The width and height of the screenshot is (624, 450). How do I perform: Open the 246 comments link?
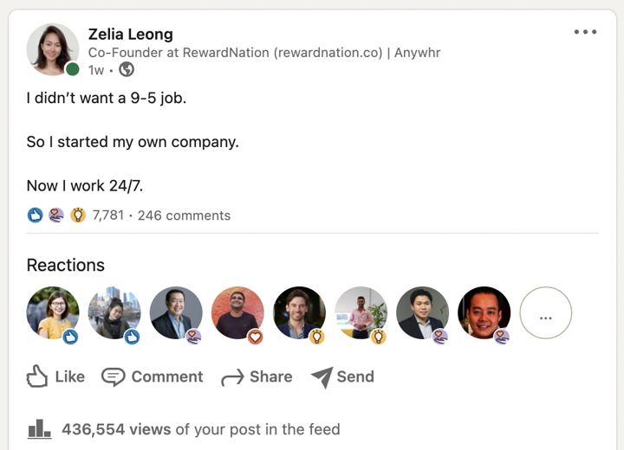pos(184,215)
